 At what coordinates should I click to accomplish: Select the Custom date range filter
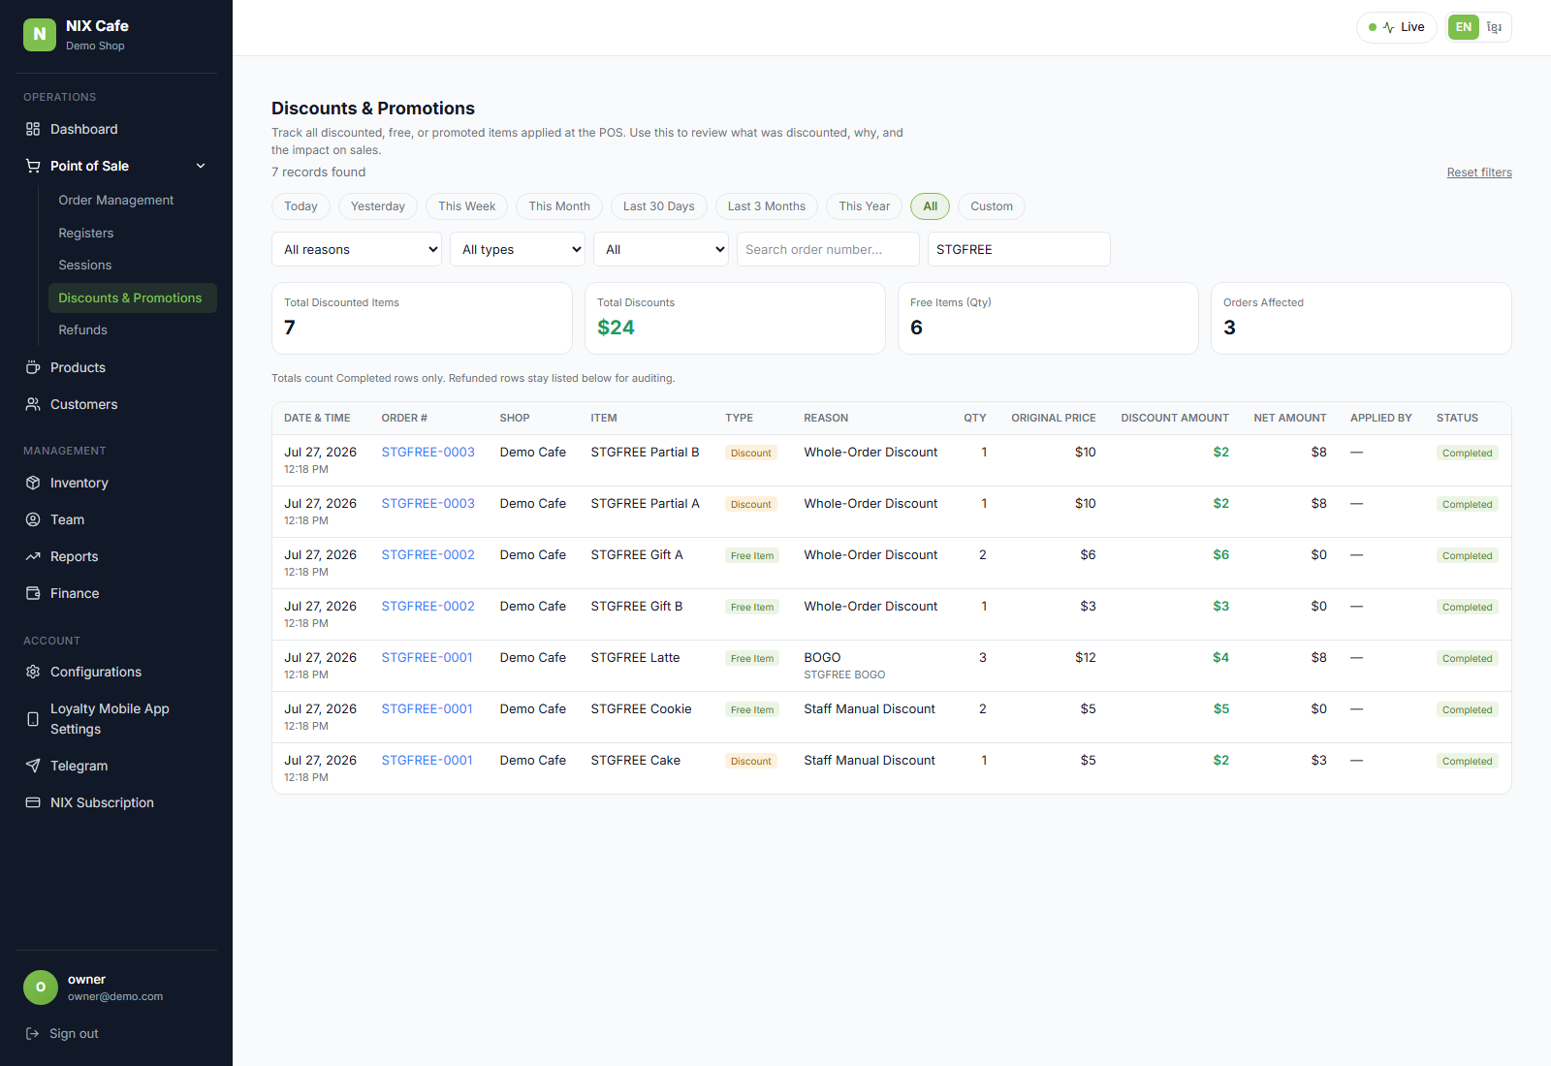pos(992,206)
